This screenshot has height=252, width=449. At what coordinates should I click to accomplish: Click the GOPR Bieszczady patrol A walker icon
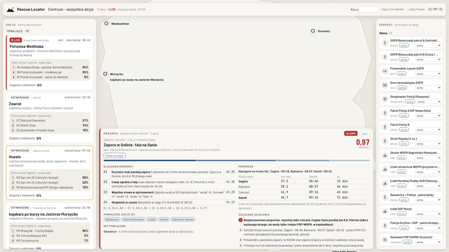(x=385, y=43)
